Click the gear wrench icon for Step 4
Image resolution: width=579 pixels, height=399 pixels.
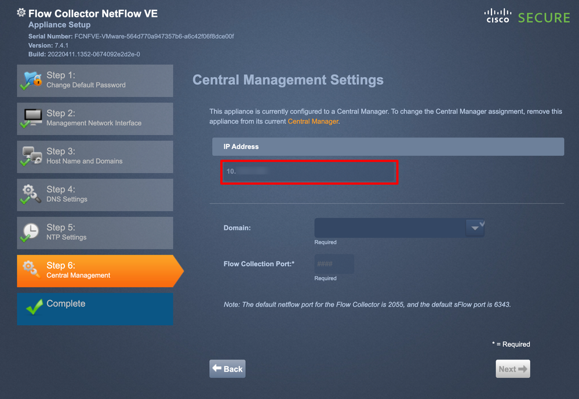click(32, 194)
